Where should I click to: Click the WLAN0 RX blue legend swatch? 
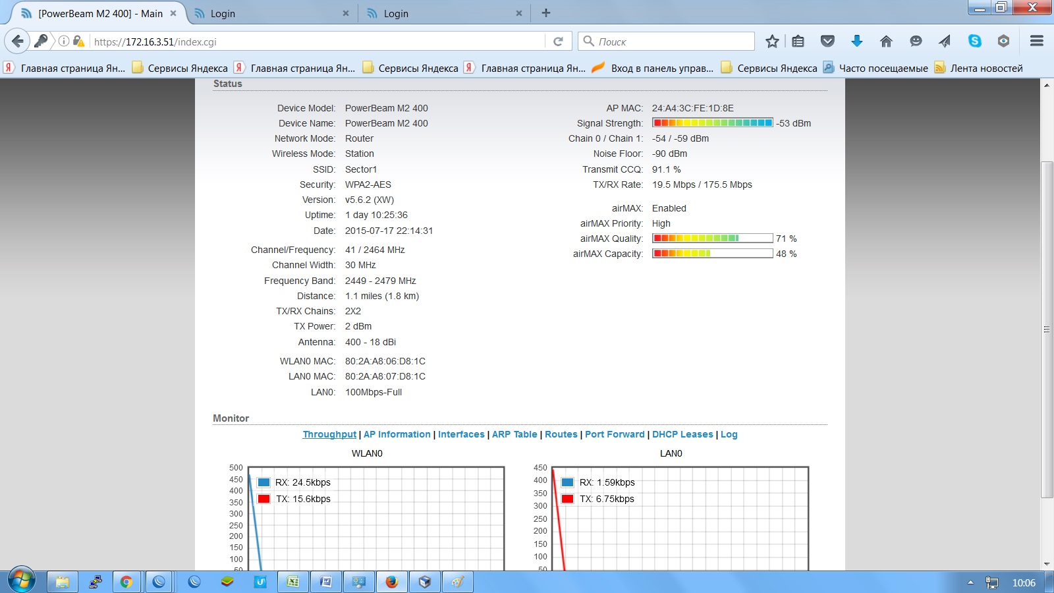263,482
